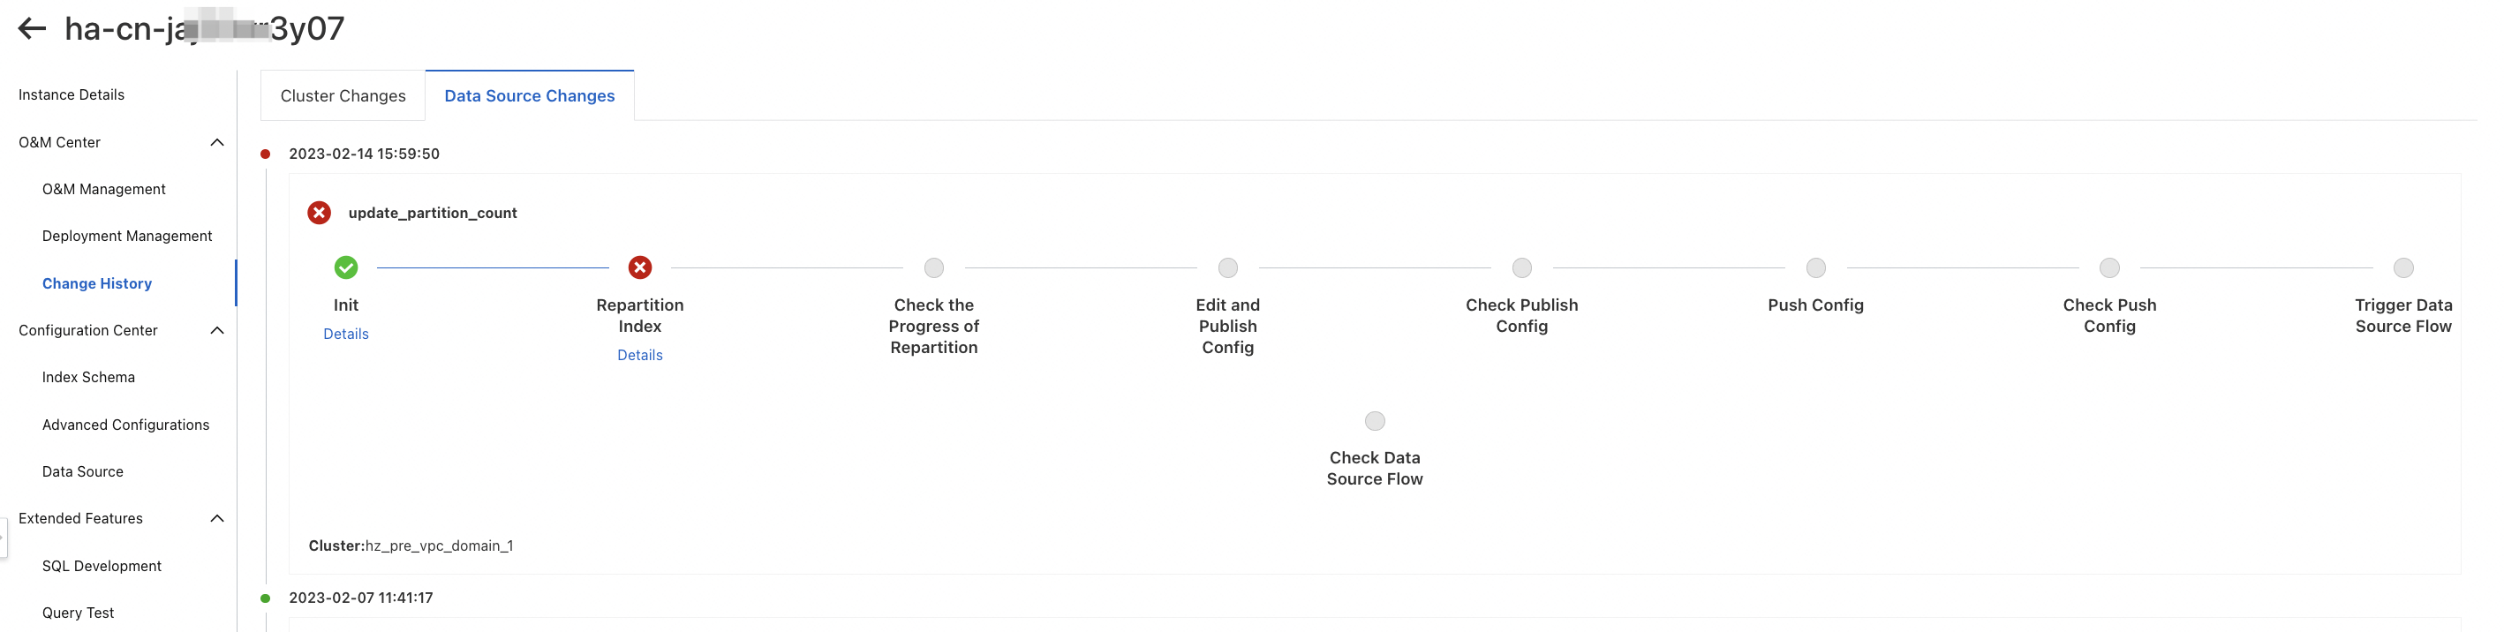Collapse the O&M Center section
Image resolution: width=2504 pixels, height=632 pixels.
pos(217,143)
